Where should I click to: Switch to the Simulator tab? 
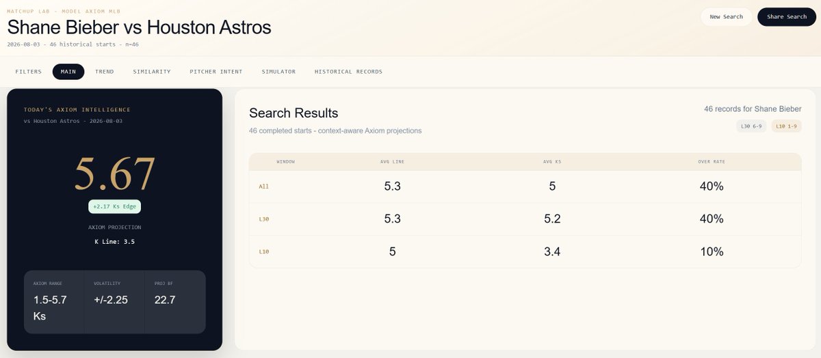[x=278, y=72]
